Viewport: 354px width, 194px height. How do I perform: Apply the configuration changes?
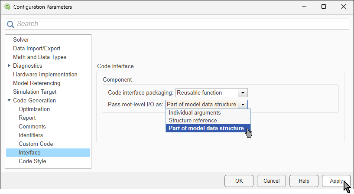[x=336, y=181]
